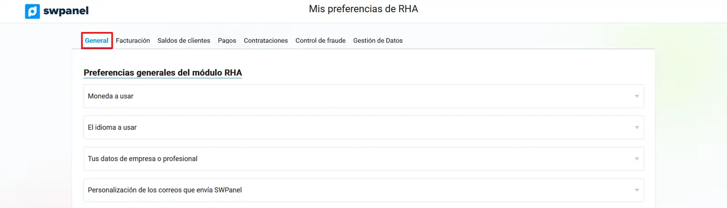Click the Preferencias generales del módulo RHA heading
The height and width of the screenshot is (208, 727).
point(163,73)
